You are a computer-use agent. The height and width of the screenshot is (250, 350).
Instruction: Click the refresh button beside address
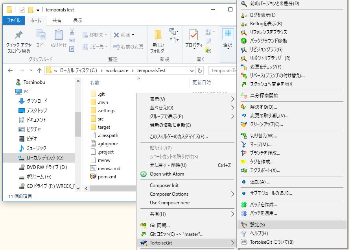200,70
